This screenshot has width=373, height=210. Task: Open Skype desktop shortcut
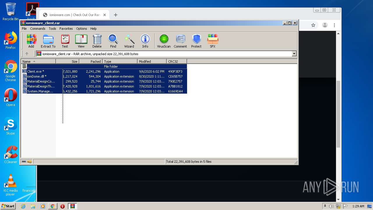click(10, 126)
